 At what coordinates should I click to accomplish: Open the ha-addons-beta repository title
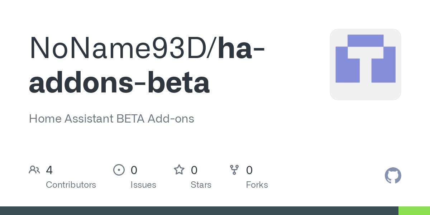(119, 83)
